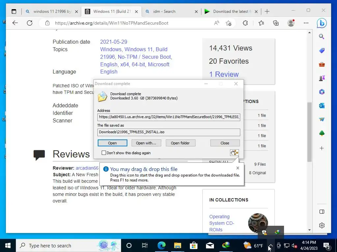Click the Open with... button
337x252 pixels.
(146, 143)
